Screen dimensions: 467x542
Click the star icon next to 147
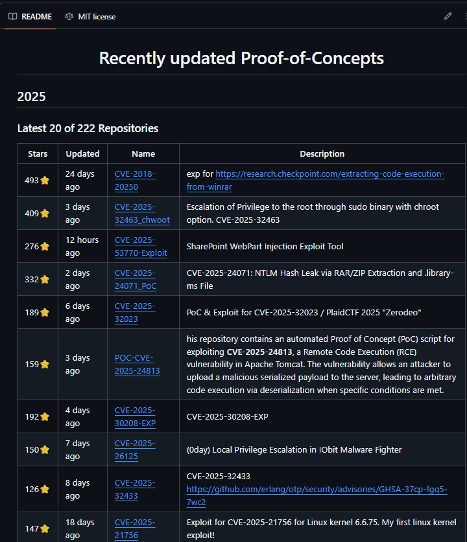(45, 528)
